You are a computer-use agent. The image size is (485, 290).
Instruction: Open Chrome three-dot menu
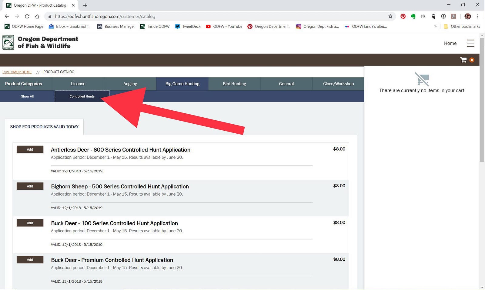coord(478,16)
